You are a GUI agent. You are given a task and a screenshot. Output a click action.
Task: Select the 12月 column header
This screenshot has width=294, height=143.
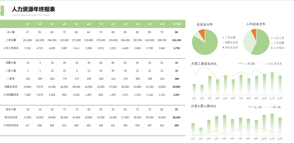[162, 24]
